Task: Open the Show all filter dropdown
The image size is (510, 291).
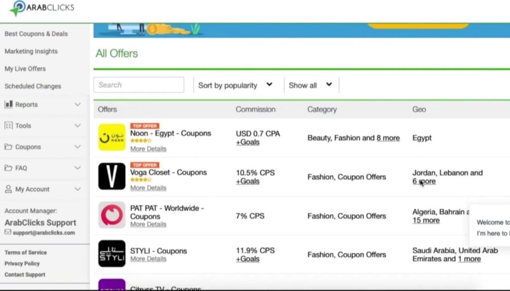Action: pos(310,85)
